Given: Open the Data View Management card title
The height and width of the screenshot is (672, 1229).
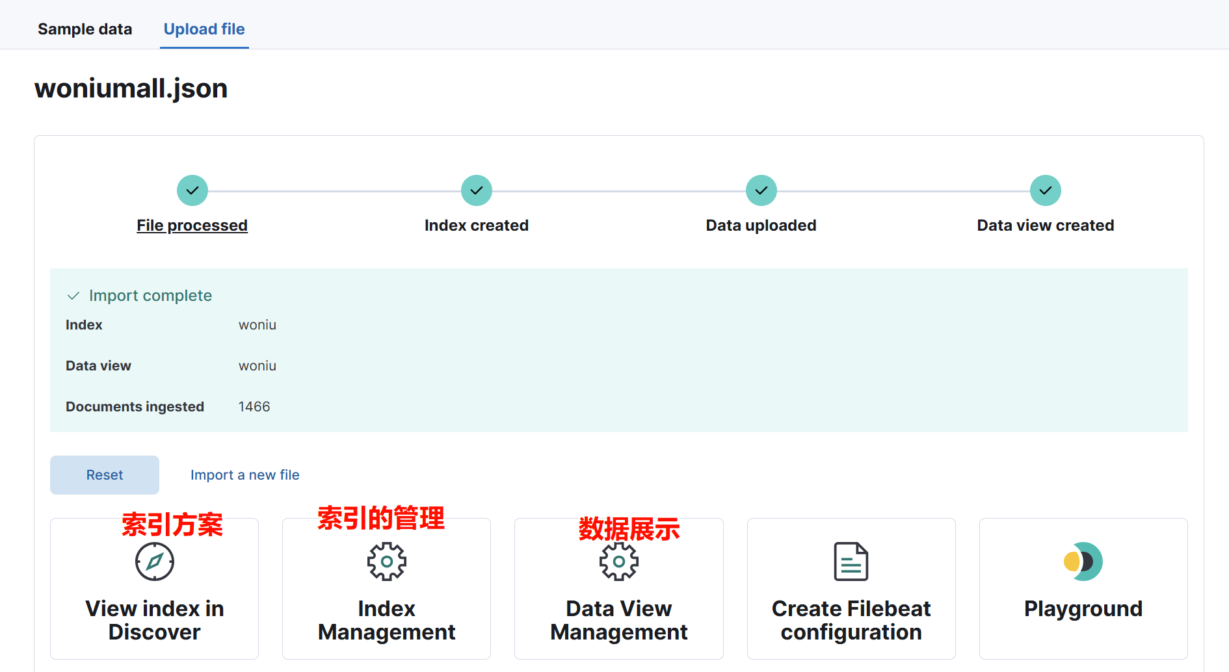Looking at the screenshot, I should click(618, 620).
